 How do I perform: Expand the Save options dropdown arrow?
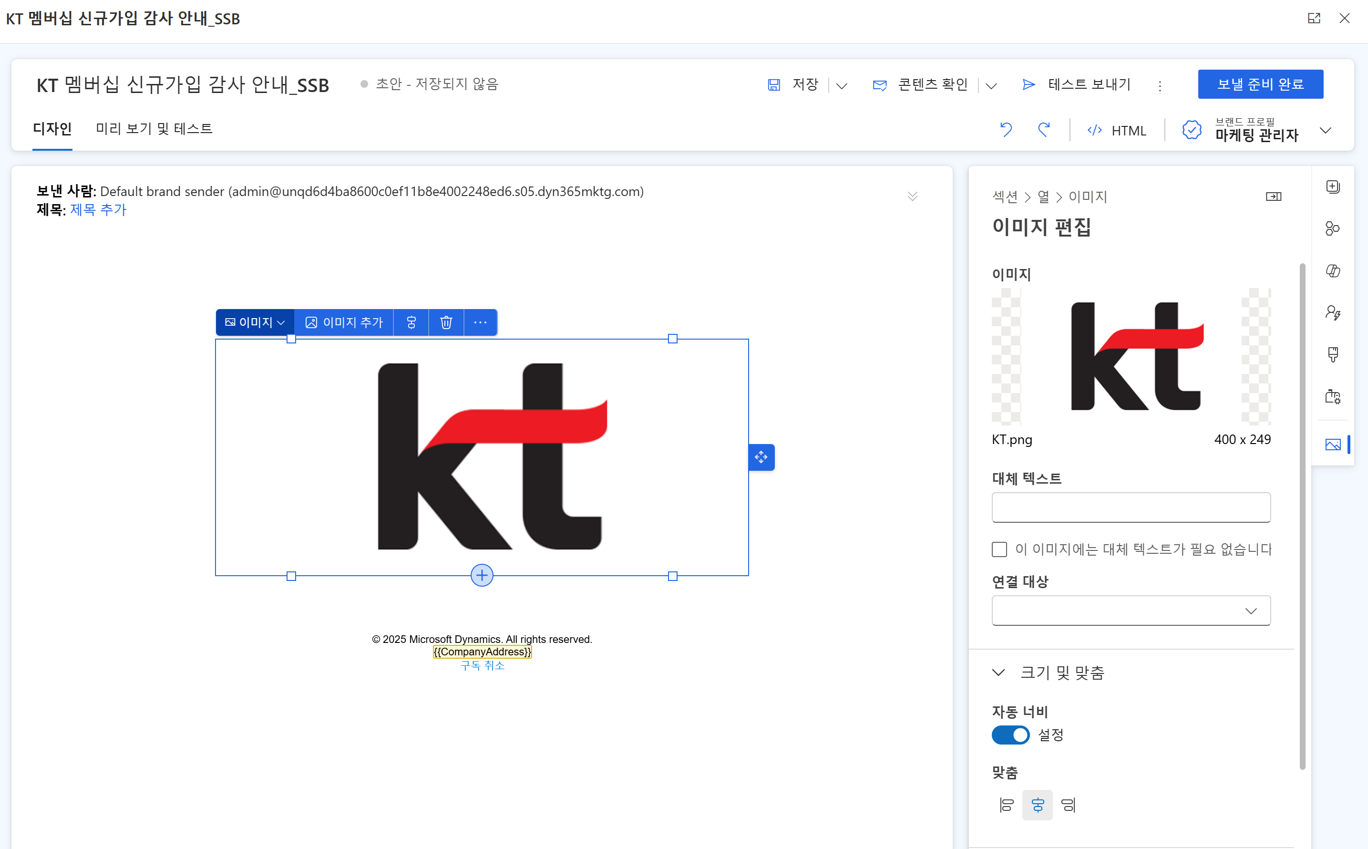[x=841, y=85]
